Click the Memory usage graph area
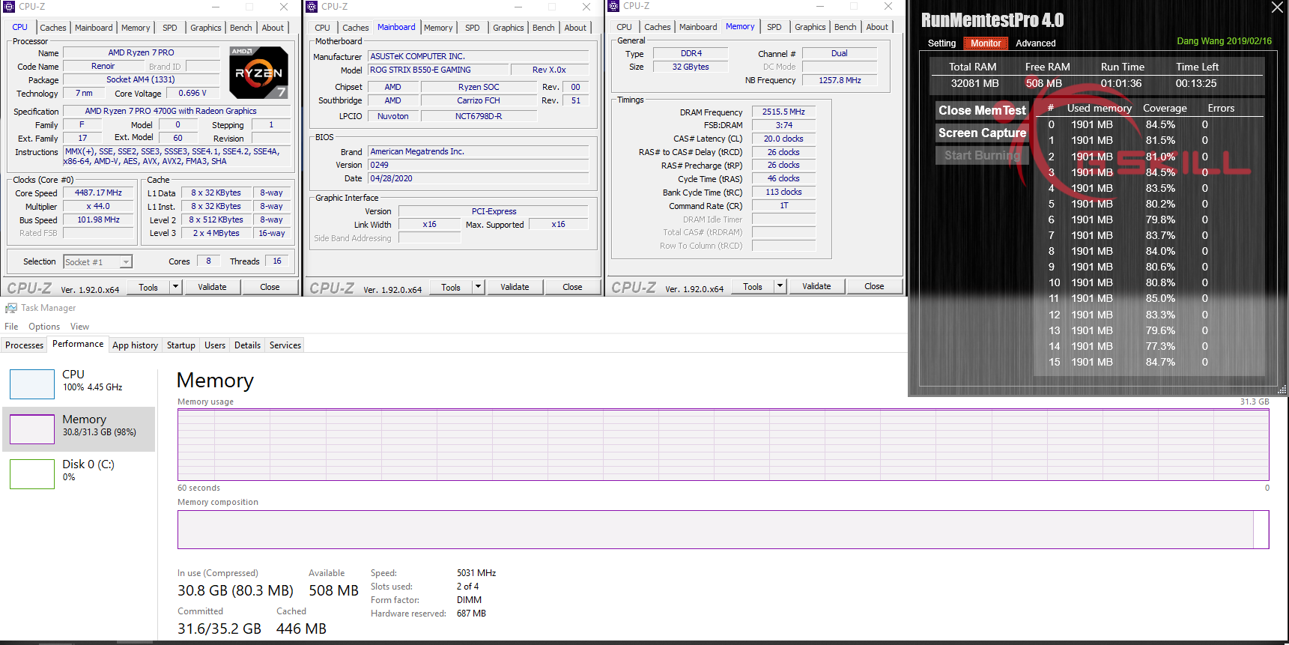Screen dimensions: 1289x645 coord(724,444)
